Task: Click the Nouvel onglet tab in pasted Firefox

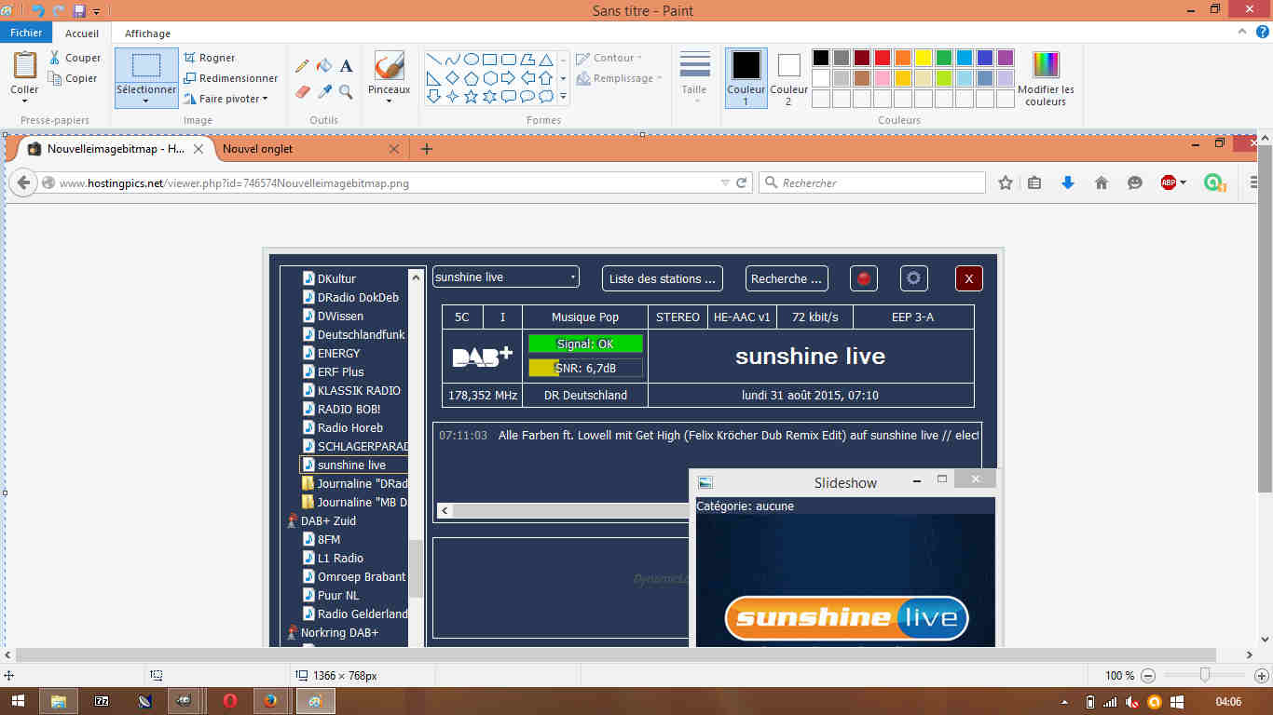Action: click(309, 149)
